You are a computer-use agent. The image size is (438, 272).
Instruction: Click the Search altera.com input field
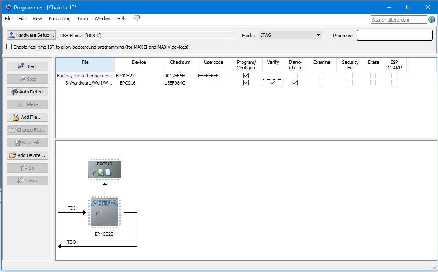coord(399,20)
